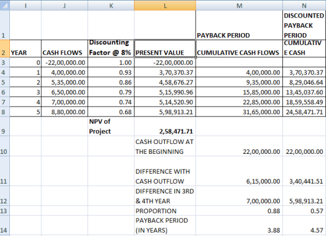The height and width of the screenshot is (236, 326).
Task: Click NPV value 2,58,471.71
Action: pos(165,126)
